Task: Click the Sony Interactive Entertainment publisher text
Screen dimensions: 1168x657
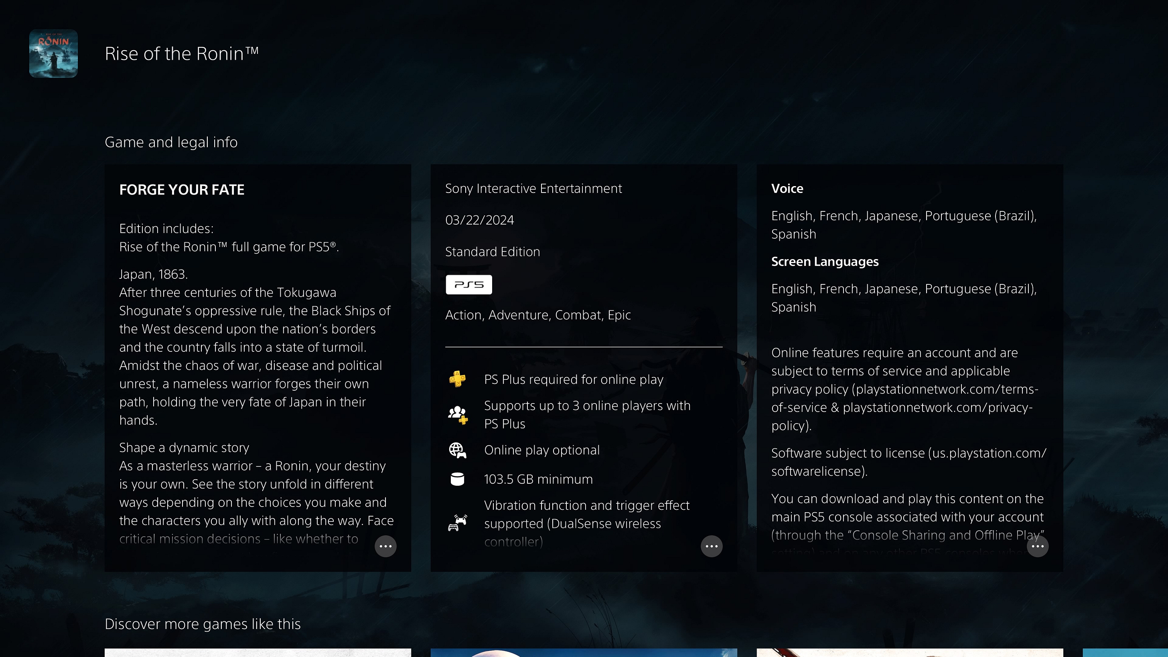Action: 533,189
